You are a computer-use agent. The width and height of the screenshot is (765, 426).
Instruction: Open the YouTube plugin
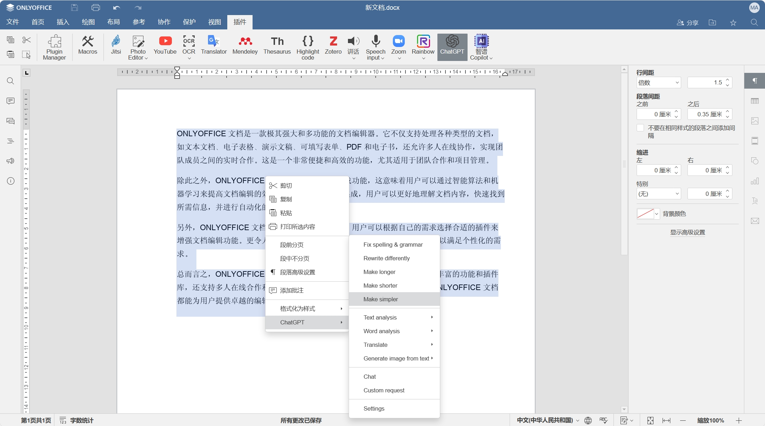coord(165,45)
